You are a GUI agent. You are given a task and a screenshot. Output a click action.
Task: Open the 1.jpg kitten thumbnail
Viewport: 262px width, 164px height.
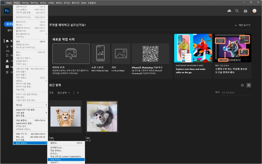click(102, 116)
